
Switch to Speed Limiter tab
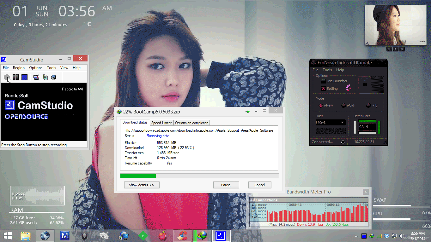pos(161,123)
